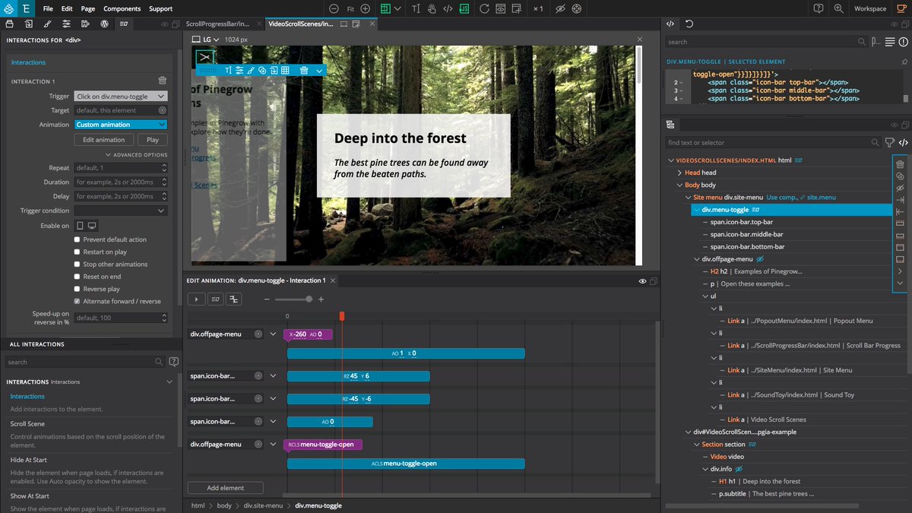Delete Interaction 1 with the trash icon
Screen dimensions: 912x513
[x=162, y=81]
